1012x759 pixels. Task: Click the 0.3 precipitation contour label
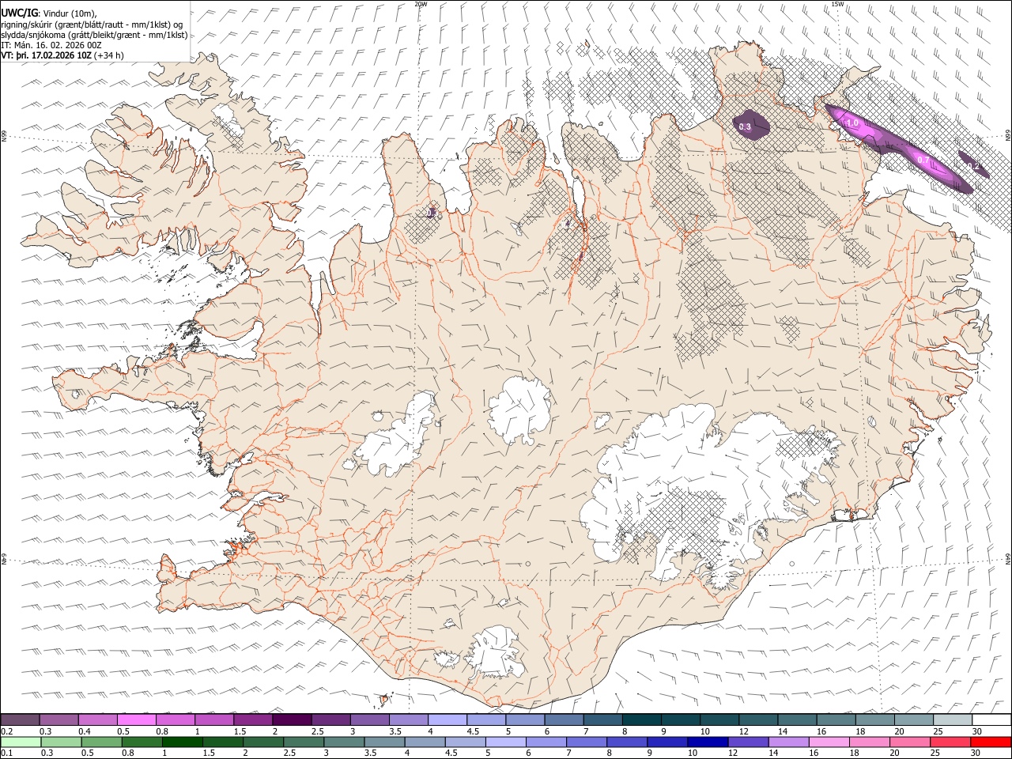pos(745,126)
